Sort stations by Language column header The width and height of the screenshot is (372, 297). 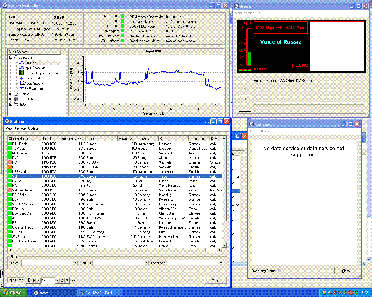pos(199,139)
